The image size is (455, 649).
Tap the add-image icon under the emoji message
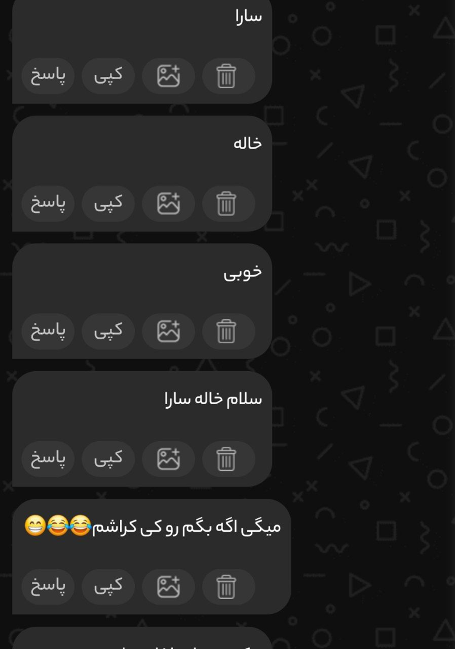(x=168, y=587)
